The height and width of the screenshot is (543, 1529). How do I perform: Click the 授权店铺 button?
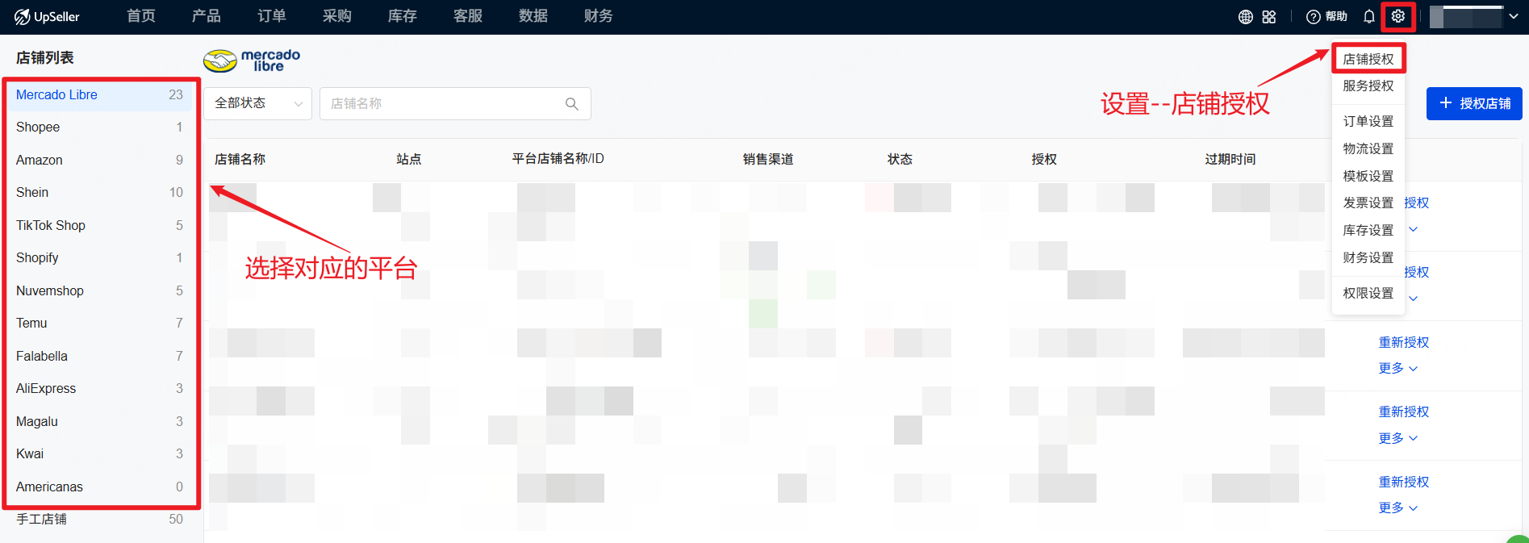click(1473, 104)
